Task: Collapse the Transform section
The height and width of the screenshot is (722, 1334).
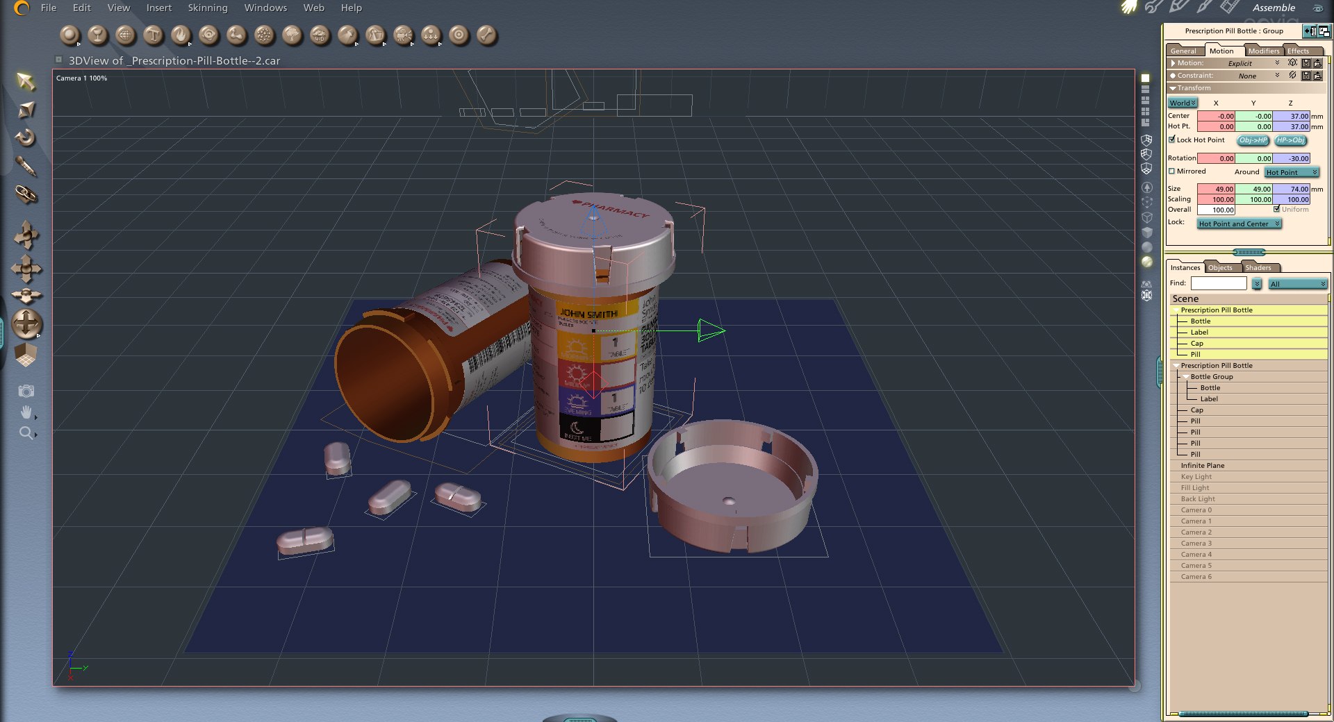Action: 1173,88
